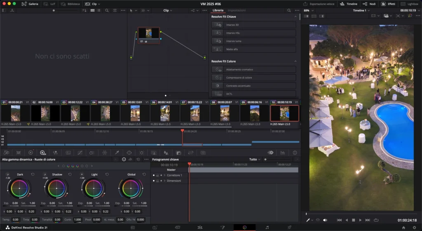Image resolution: width=422 pixels, height=231 pixels.
Task: Open the keyframes palette icon
Action: coord(270,153)
